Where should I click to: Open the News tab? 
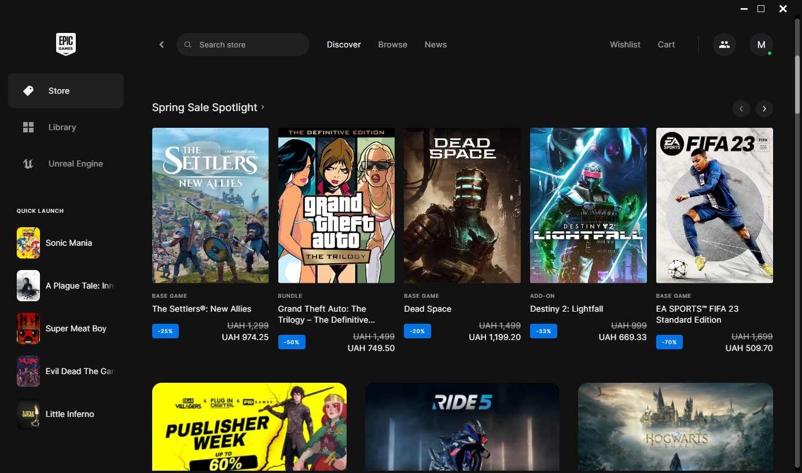point(436,45)
